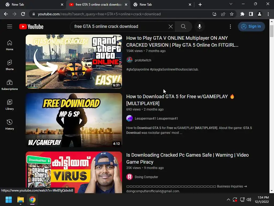Open Chrome profile avatar menu
274x206 pixels.
point(260,14)
